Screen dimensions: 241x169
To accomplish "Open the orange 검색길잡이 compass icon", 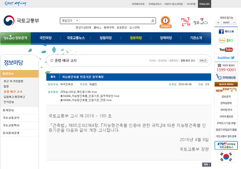I will [165, 22].
